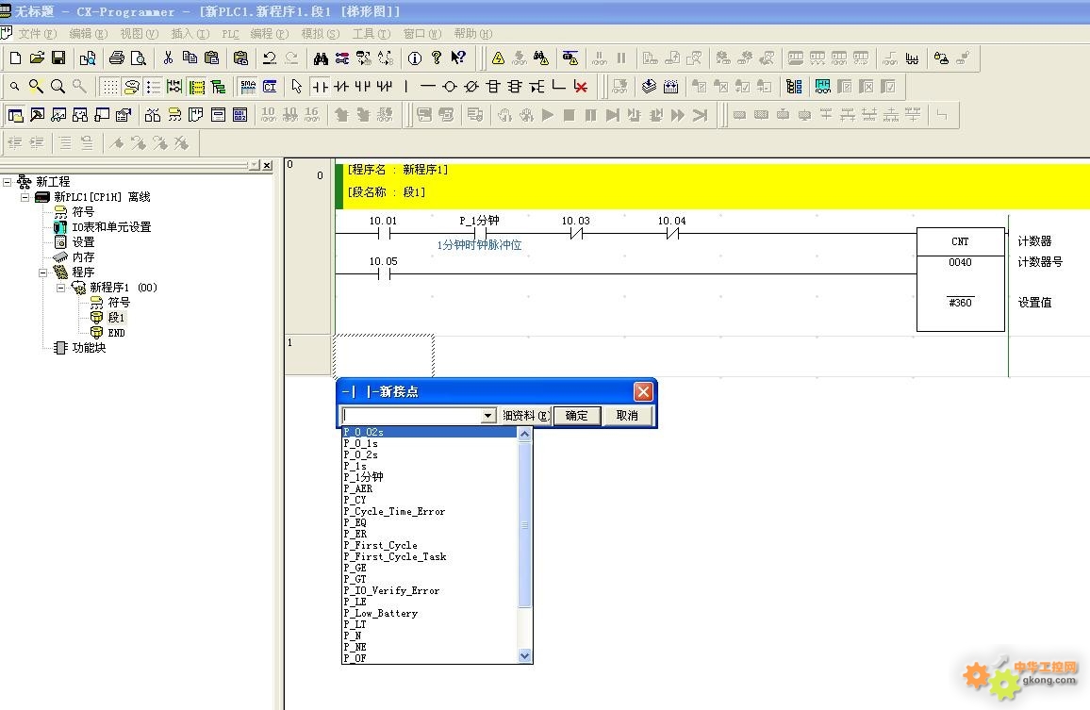Close the 新接点 dialog

pyautogui.click(x=643, y=392)
